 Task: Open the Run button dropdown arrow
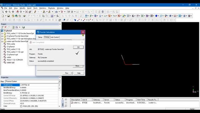tap(72, 73)
